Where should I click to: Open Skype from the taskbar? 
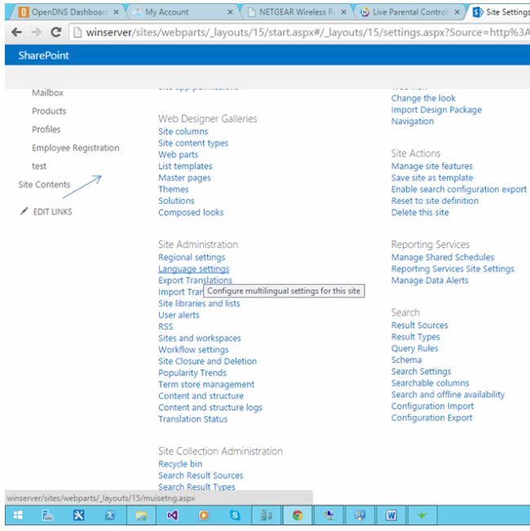tap(235, 515)
